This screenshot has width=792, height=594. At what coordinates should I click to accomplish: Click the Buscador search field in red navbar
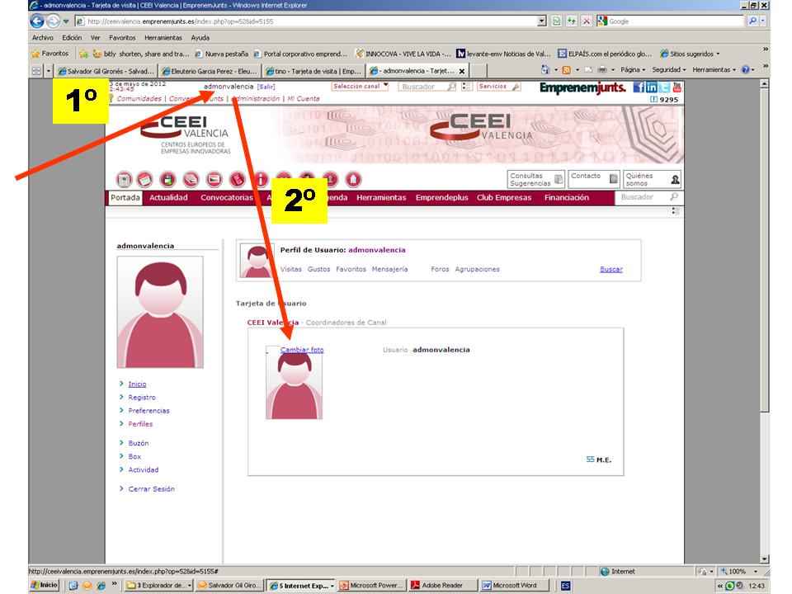coord(642,198)
